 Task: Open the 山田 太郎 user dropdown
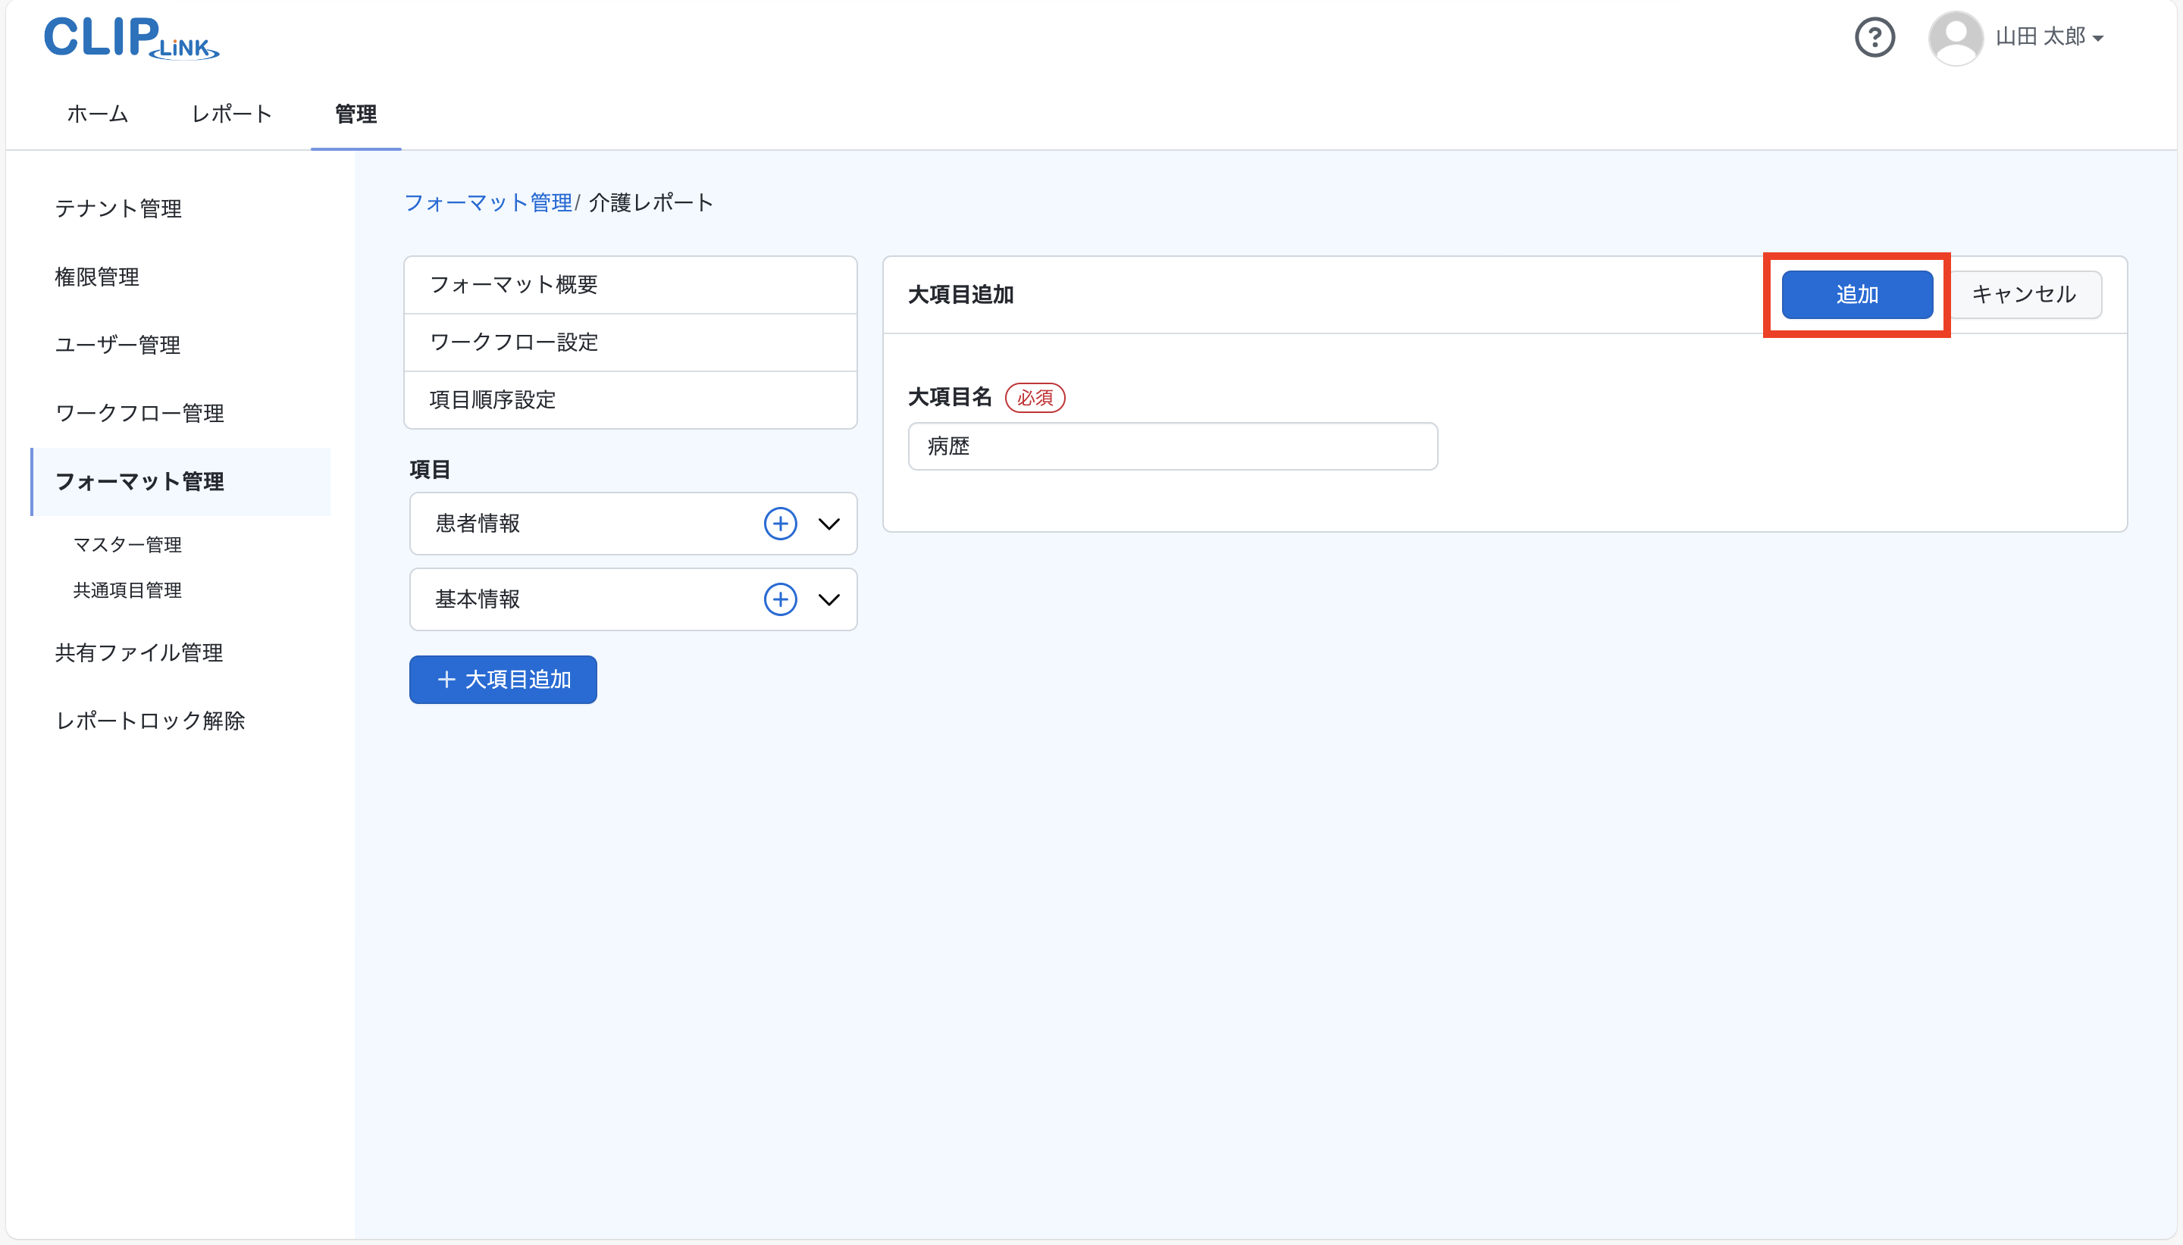tap(2050, 38)
